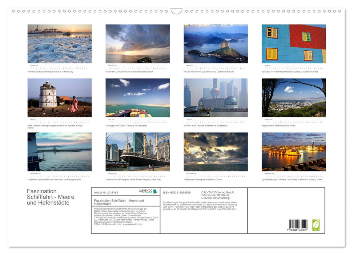The image size is (353, 255).
Task: Open the Winterliche Elbe Hamburg photo
Action: tap(60, 44)
